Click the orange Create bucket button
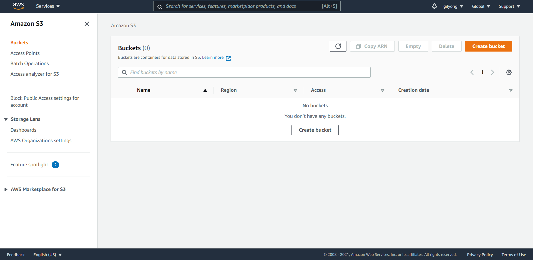533x260 pixels. [488, 46]
